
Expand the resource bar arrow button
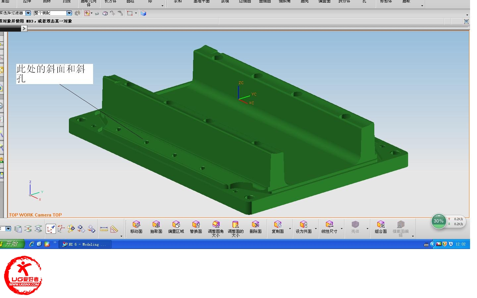[x=24, y=28]
